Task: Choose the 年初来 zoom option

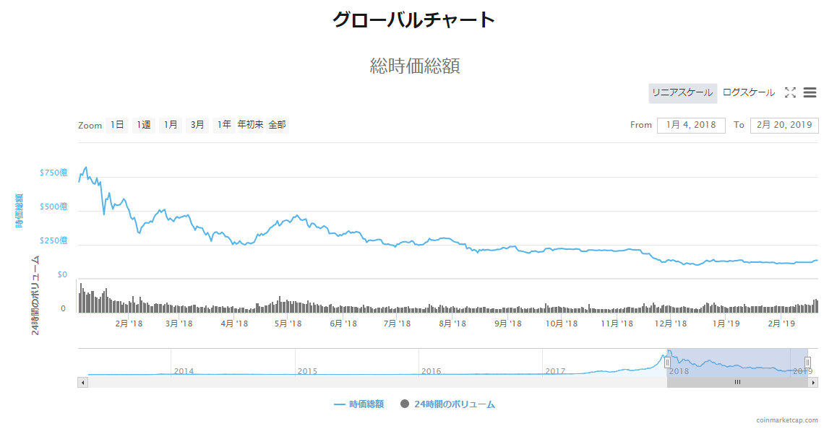Action: click(x=251, y=125)
